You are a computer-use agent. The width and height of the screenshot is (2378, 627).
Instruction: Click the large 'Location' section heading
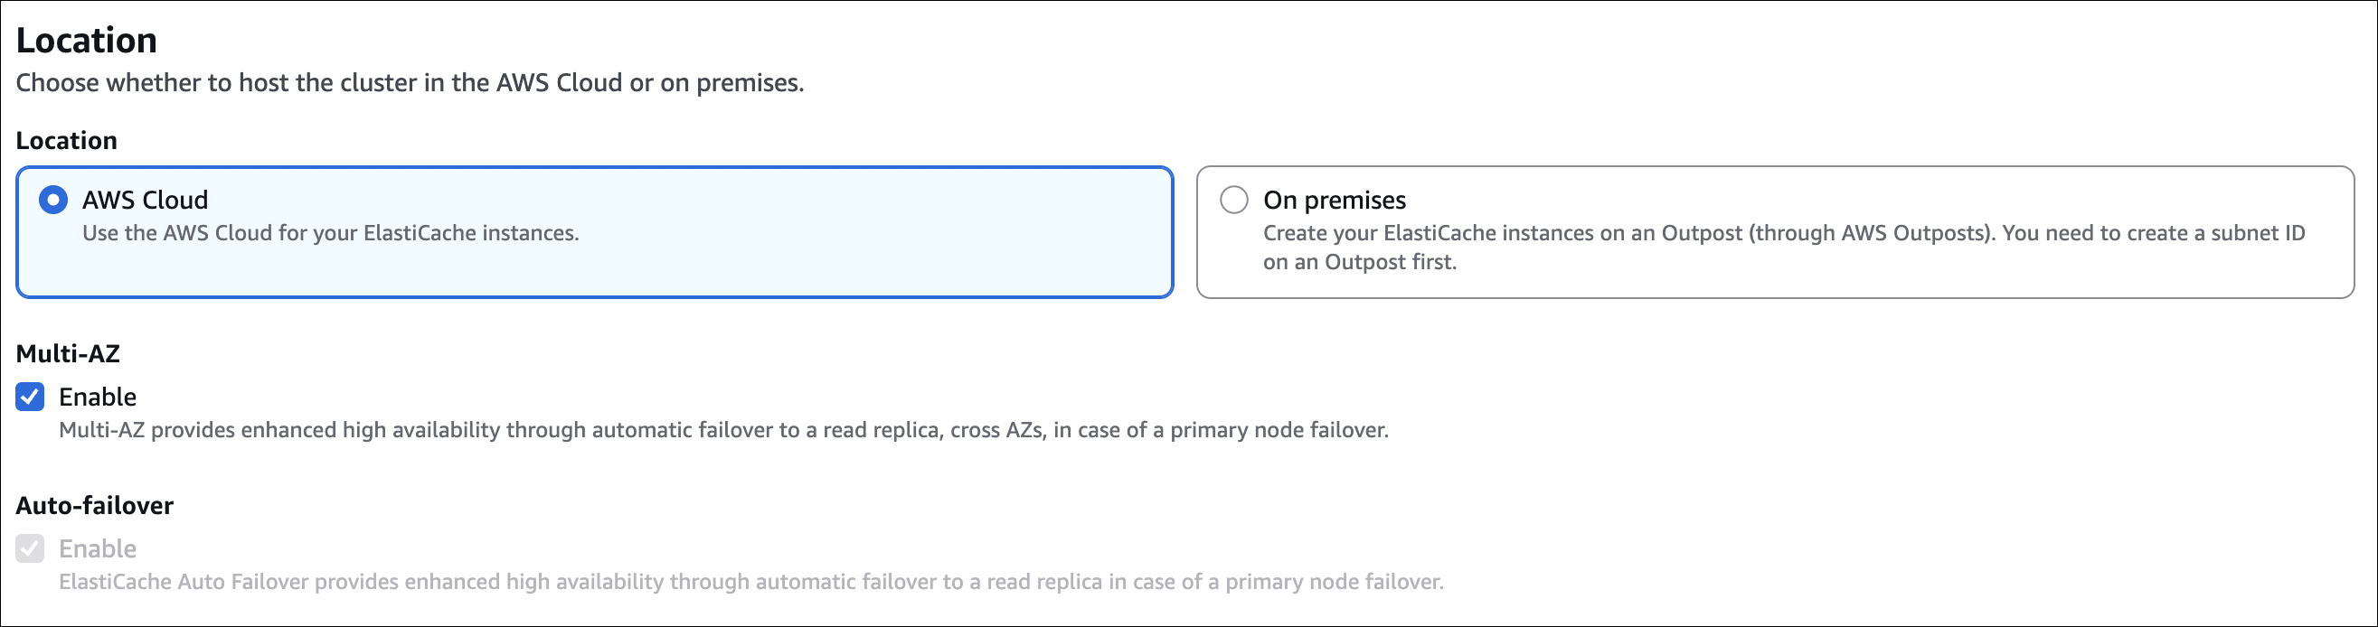[87, 41]
